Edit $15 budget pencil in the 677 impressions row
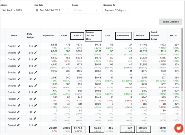 click(x=36, y=92)
